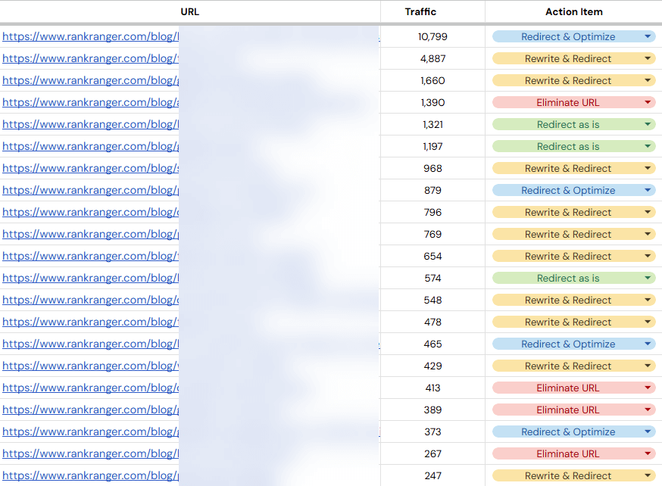This screenshot has height=486, width=662.
Task: Select the Eliminate URL chip on the 389 row
Action: click(x=568, y=410)
